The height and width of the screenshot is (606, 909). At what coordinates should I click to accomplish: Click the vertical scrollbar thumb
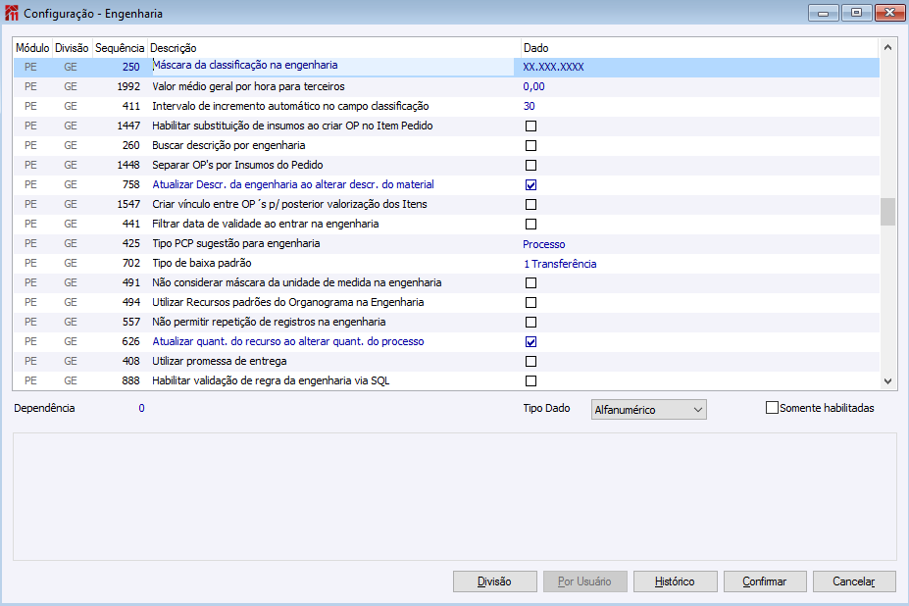click(x=887, y=212)
